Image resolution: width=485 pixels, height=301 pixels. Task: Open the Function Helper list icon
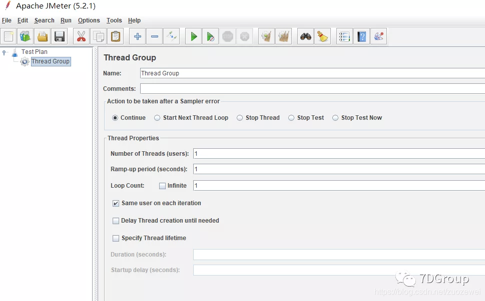tap(344, 36)
